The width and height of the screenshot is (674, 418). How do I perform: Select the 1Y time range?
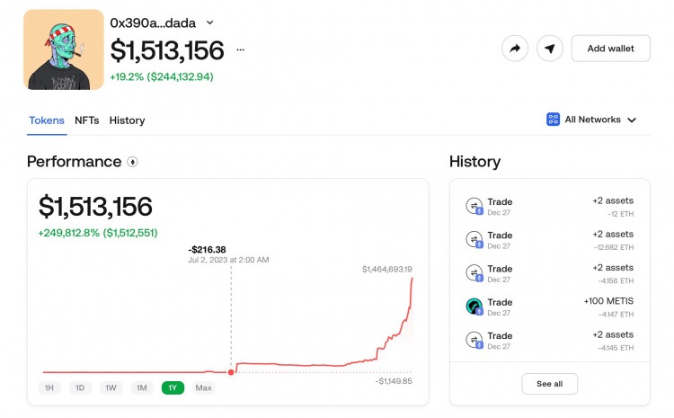[173, 388]
